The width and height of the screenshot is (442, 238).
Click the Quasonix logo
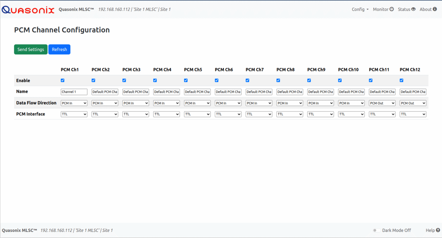28,10
